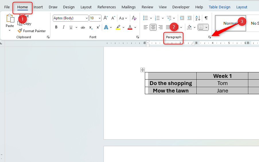
Task: Expand the font size dropdown
Action: coord(100,18)
